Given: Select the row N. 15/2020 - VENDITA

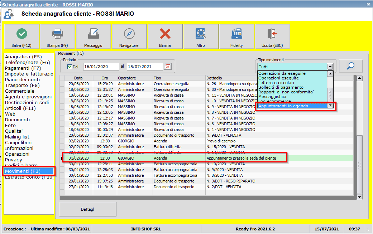Looking at the screenshot, I should [x=206, y=147].
